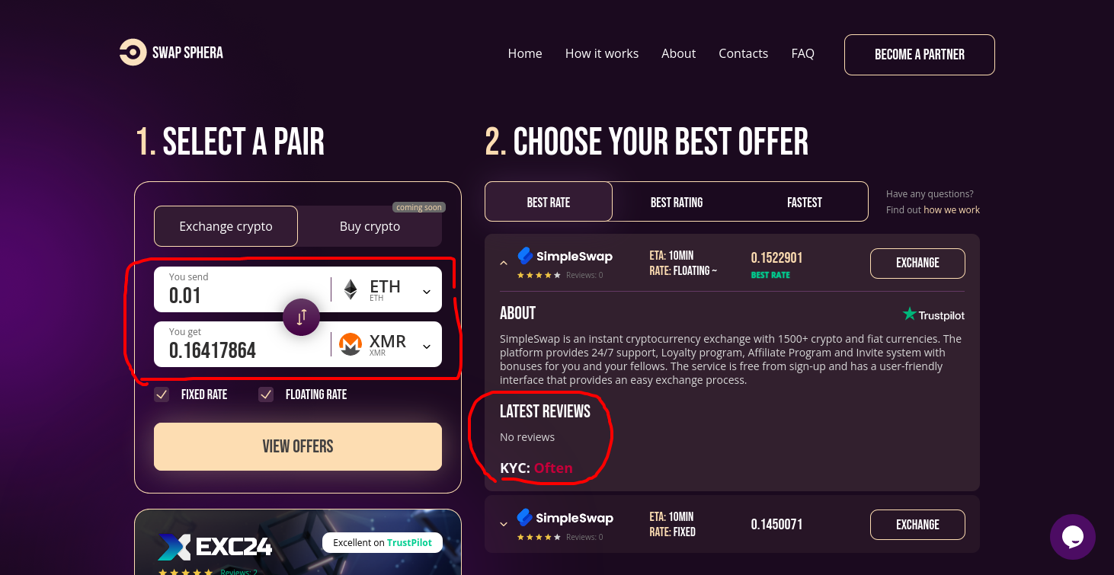1114x575 pixels.
Task: Swap the send and get currencies
Action: tap(302, 317)
